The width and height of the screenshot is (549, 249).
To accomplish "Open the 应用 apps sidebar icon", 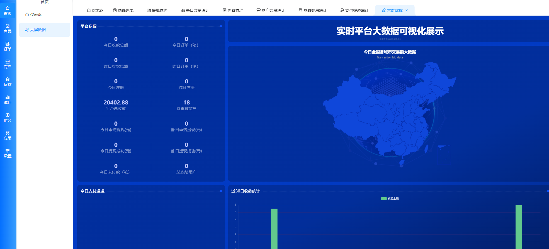I will click(x=8, y=135).
